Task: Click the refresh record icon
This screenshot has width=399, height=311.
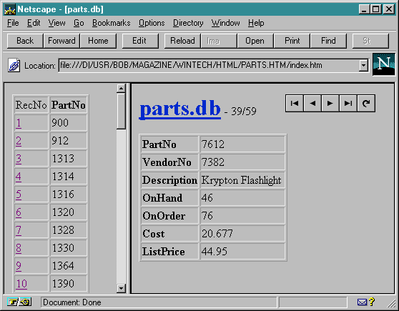Action: (366, 104)
